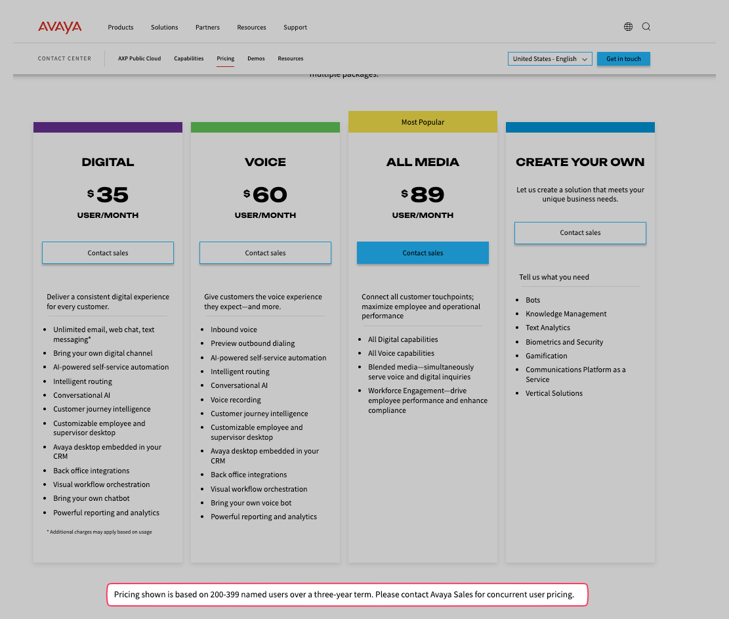Open the Solutions menu
The height and width of the screenshot is (619, 729).
click(x=164, y=28)
